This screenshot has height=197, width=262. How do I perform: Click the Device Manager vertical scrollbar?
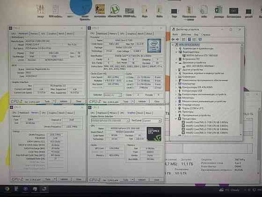[241, 90]
